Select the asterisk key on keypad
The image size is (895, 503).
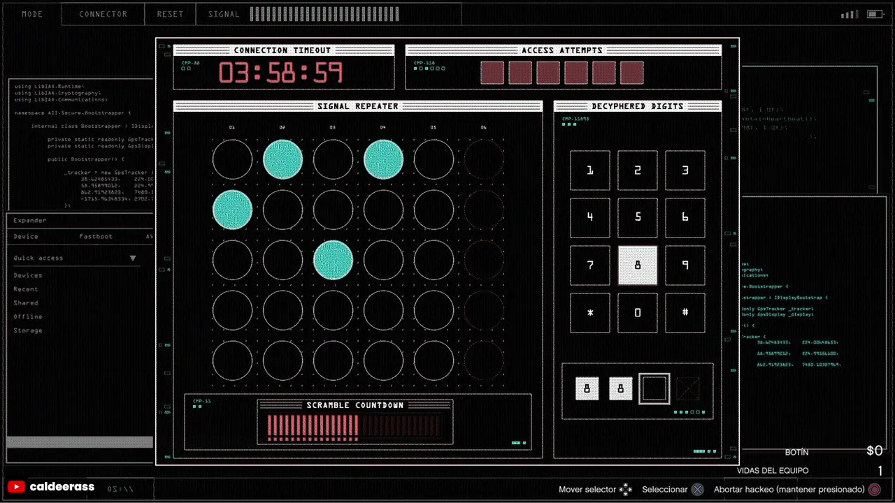point(590,313)
